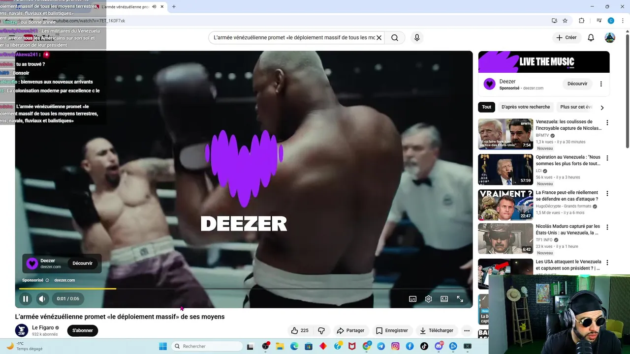Open the Le Figaro channel avatar
This screenshot has width=630, height=354.
pyautogui.click(x=22, y=330)
